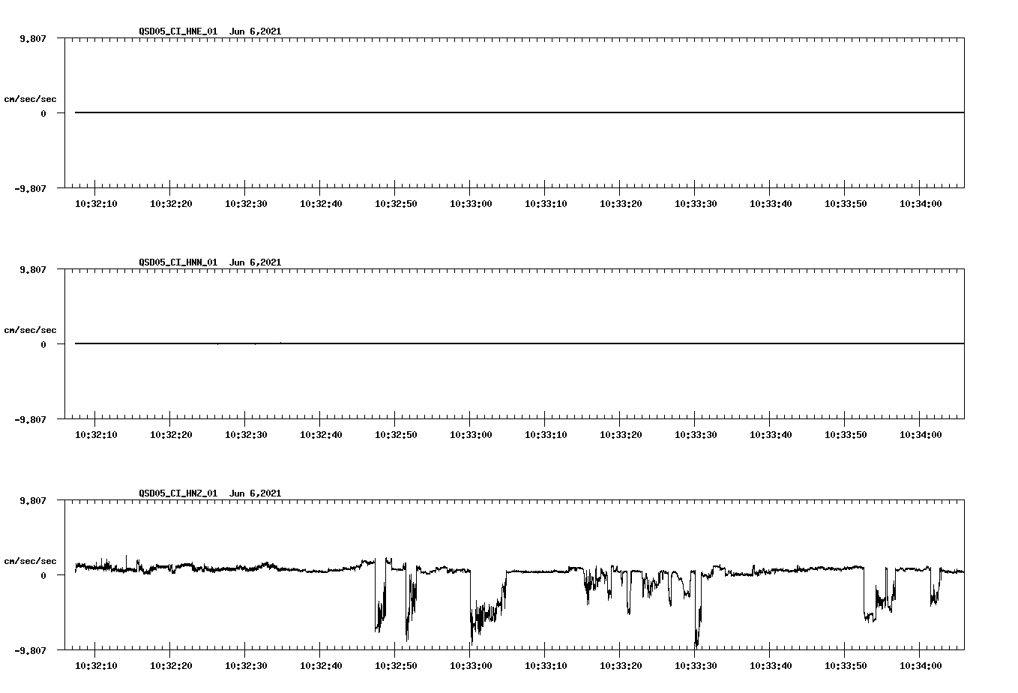The height and width of the screenshot is (693, 1018).
Task: Click 10:33:10 time label under HNE plot
Action: [546, 204]
